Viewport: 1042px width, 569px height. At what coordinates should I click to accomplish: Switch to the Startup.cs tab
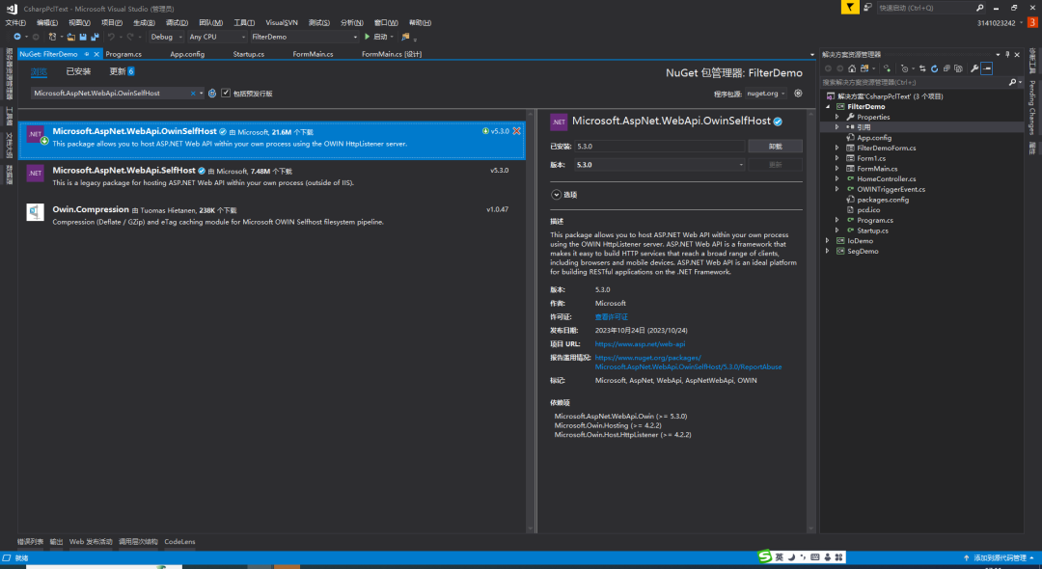[248, 54]
